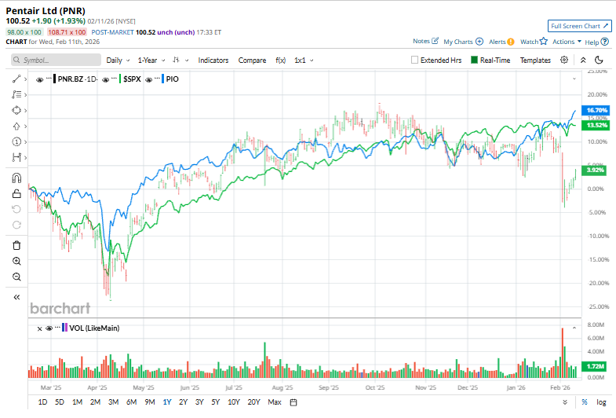Hide the PIO comparison eye icon

point(148,79)
